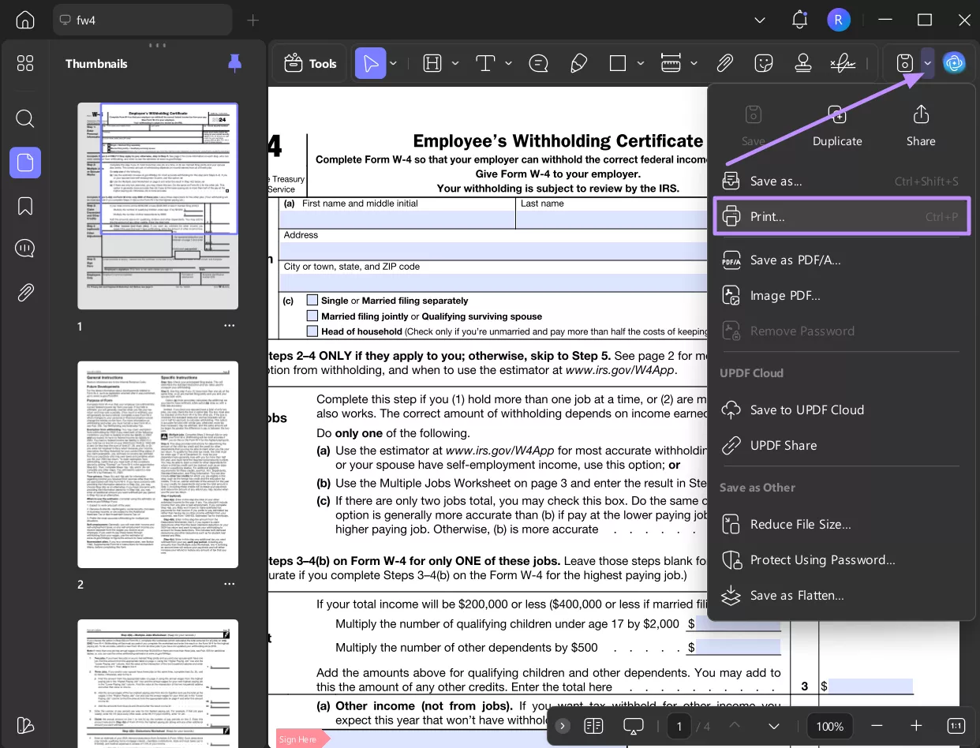
Task: Check the Head of household box
Action: (312, 331)
